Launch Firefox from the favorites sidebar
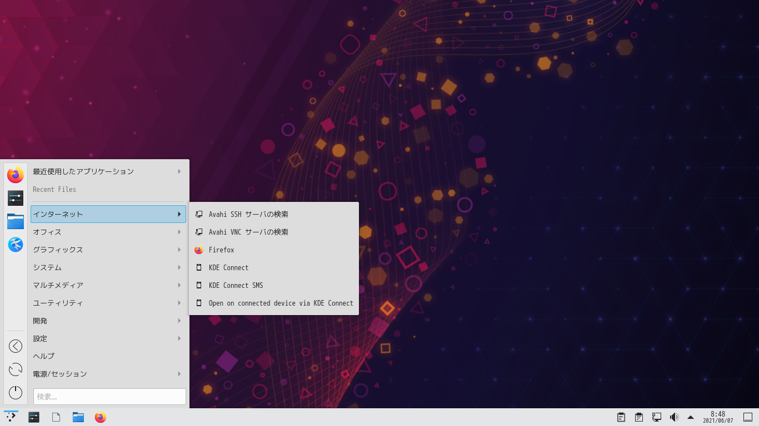 (16, 175)
